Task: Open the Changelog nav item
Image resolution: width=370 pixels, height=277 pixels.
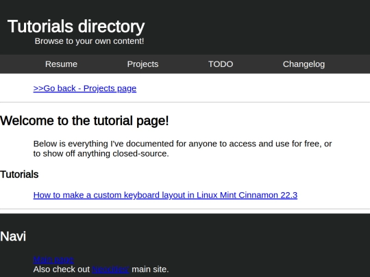Action: (x=304, y=64)
